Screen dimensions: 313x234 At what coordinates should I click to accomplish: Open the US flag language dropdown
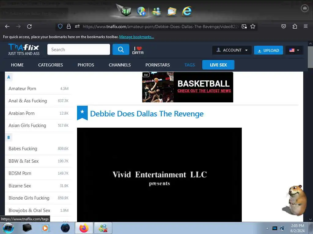[x=294, y=50]
